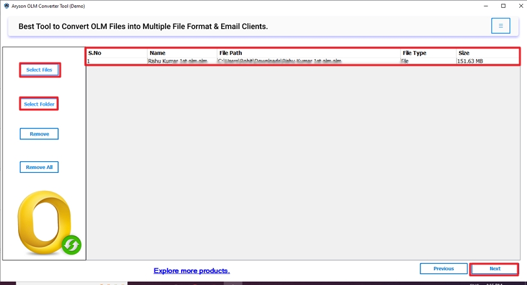Open the Explore more products link
This screenshot has width=527, height=285.
pyautogui.click(x=191, y=271)
